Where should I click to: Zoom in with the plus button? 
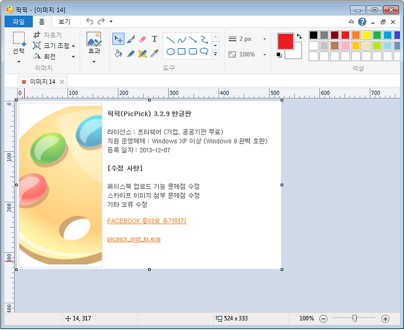pos(385,319)
